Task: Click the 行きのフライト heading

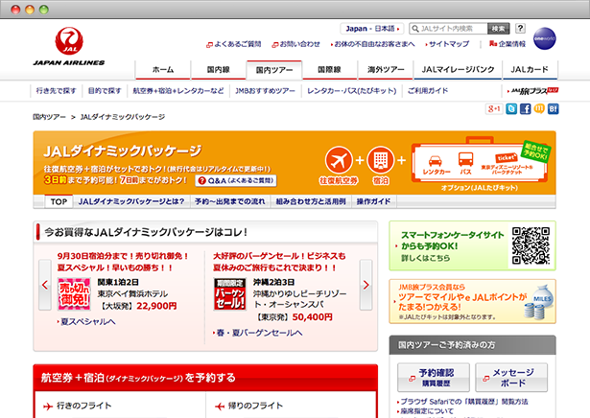Action: (84, 406)
